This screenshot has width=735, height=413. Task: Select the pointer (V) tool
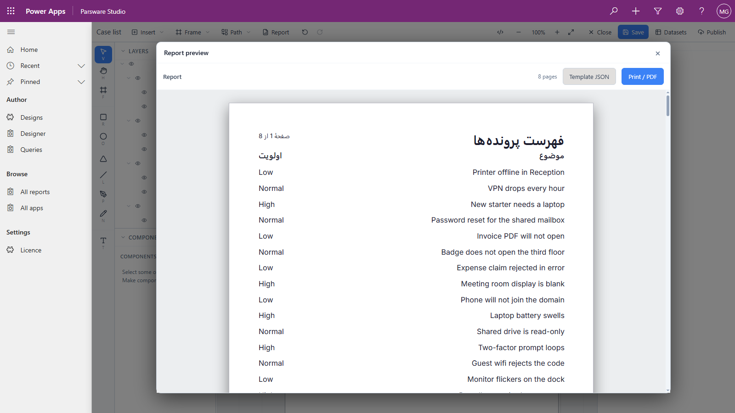coord(103,54)
